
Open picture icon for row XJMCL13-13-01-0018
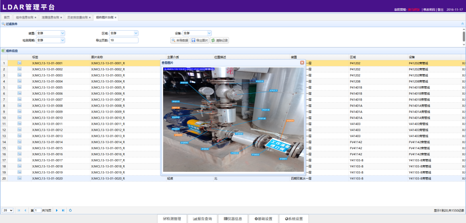pos(19,166)
